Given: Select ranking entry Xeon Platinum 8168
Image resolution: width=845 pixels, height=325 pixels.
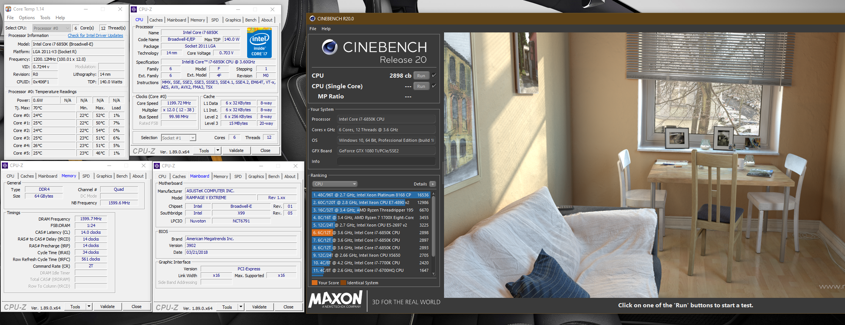Looking at the screenshot, I should [x=371, y=195].
